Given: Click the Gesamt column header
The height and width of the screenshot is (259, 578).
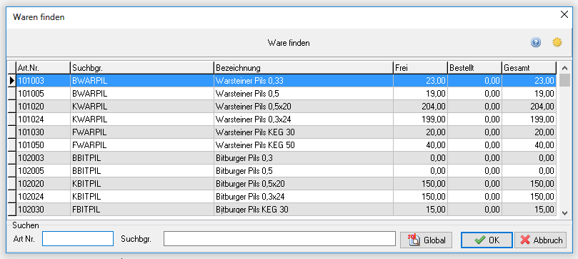Looking at the screenshot, I should pyautogui.click(x=529, y=68).
